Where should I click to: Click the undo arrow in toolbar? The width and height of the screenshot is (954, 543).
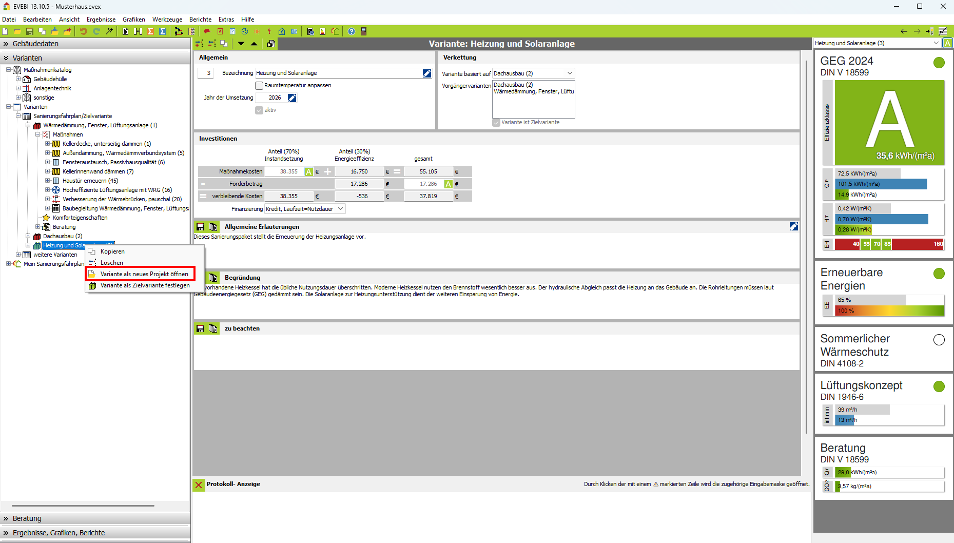83,31
